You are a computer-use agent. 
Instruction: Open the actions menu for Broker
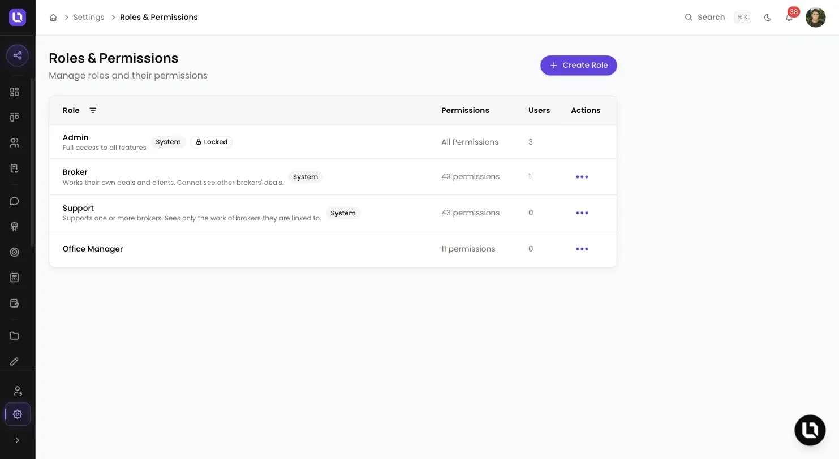click(582, 177)
